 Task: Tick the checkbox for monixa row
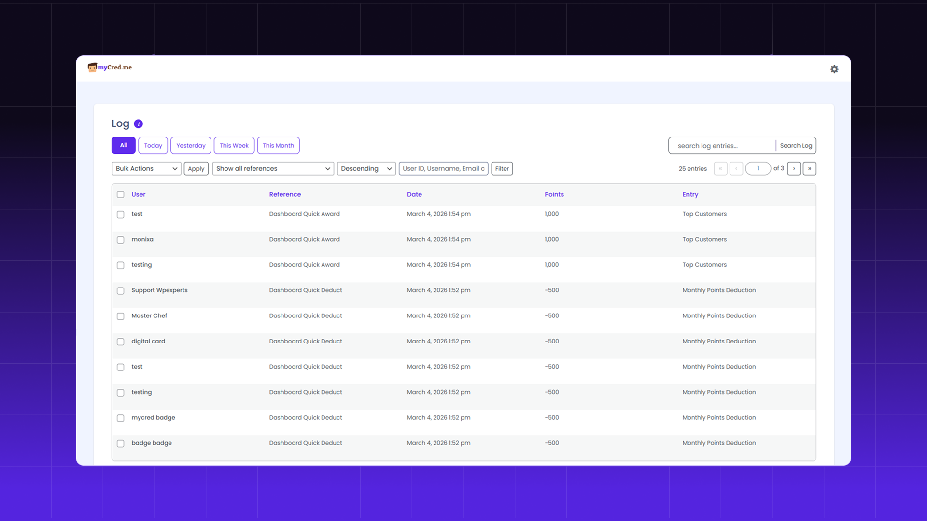point(121,240)
